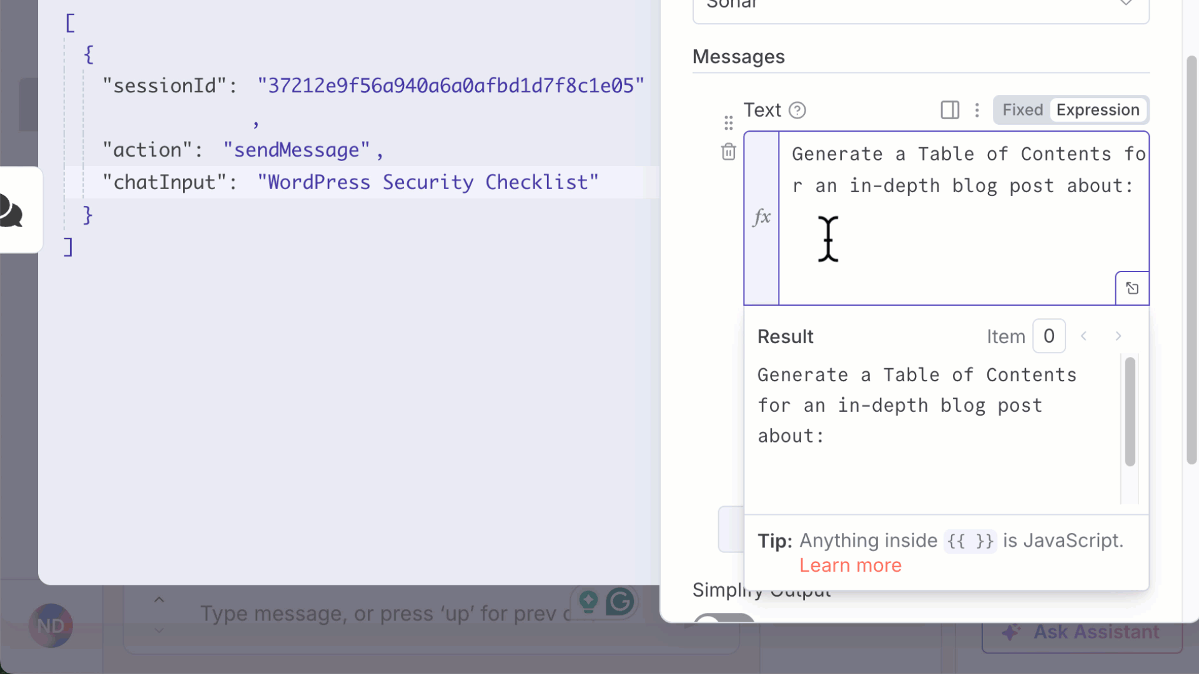Image resolution: width=1199 pixels, height=674 pixels.
Task: Click the Grammarly icon in chat box
Action: [x=619, y=602]
